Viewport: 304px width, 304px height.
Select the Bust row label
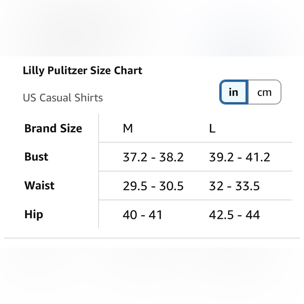[36, 157]
